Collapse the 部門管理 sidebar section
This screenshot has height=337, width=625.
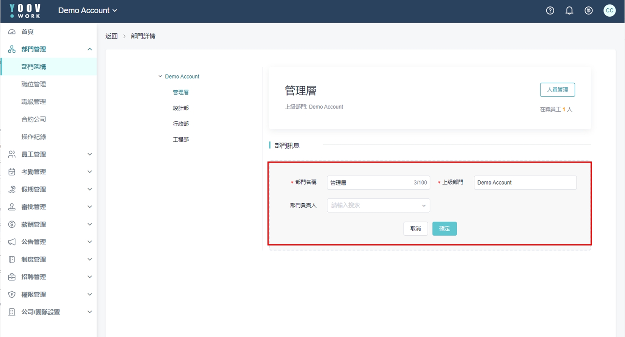90,49
